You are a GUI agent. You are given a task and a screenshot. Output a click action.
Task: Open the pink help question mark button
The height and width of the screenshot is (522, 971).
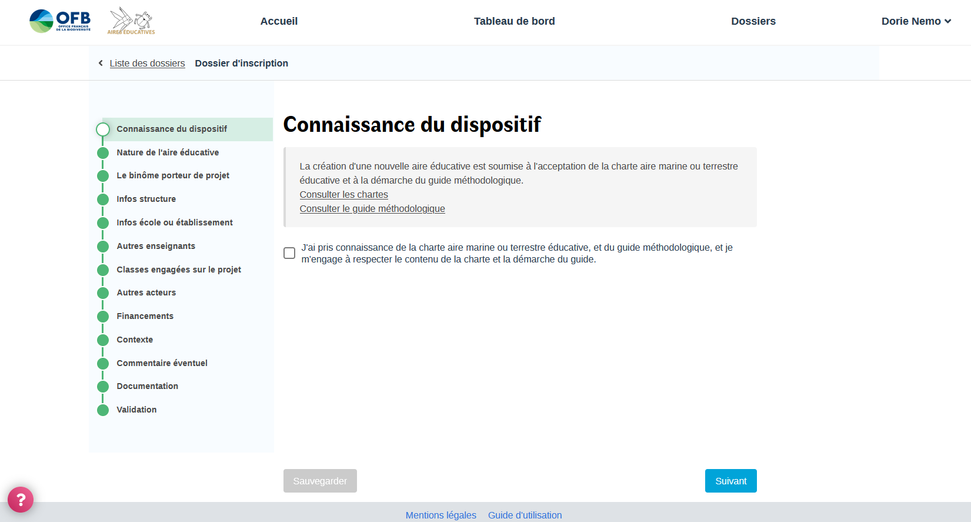click(21, 500)
